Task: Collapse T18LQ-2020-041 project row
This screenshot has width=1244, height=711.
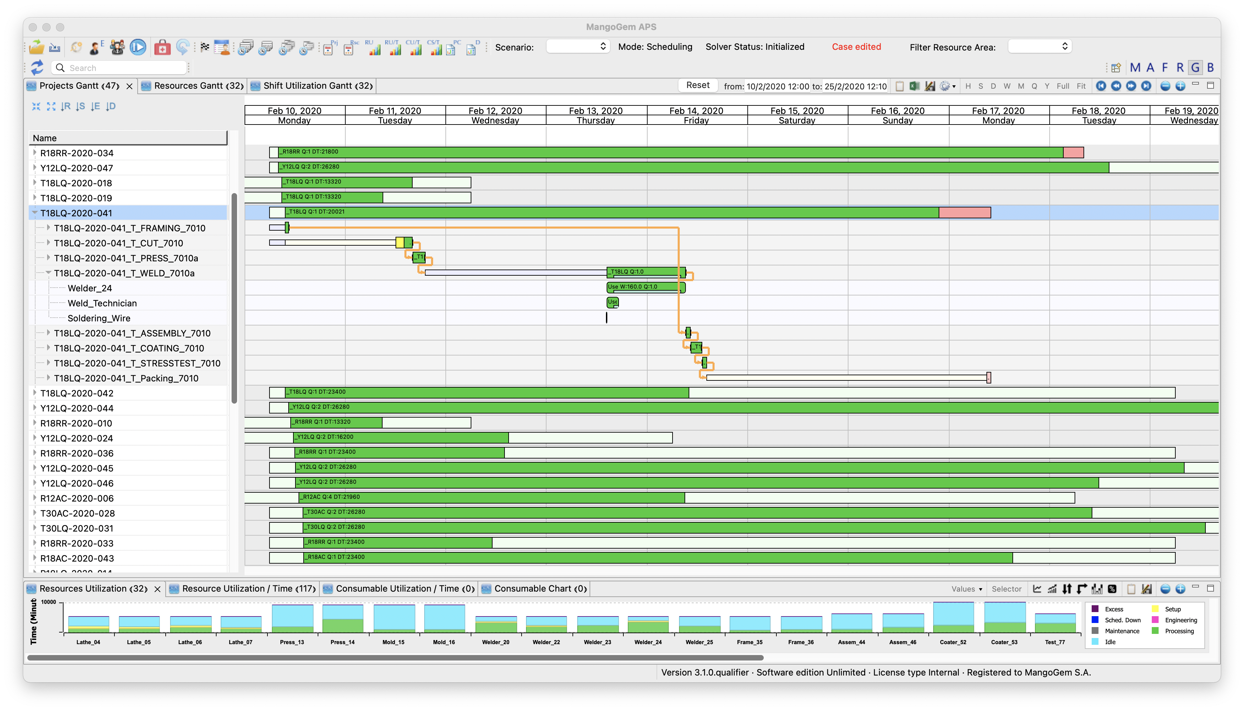Action: (x=35, y=213)
